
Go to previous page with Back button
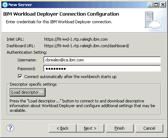[63, 128]
